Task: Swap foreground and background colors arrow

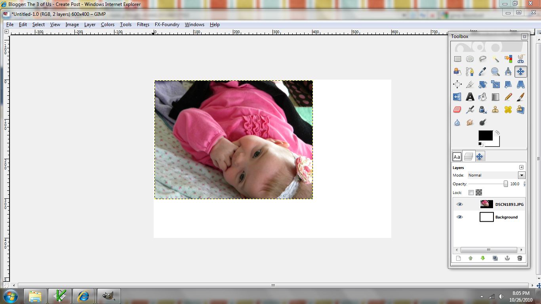Action: 497,133
